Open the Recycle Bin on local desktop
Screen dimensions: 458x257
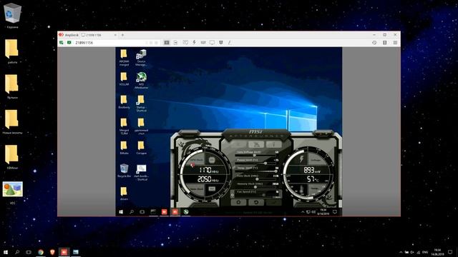(x=12, y=16)
